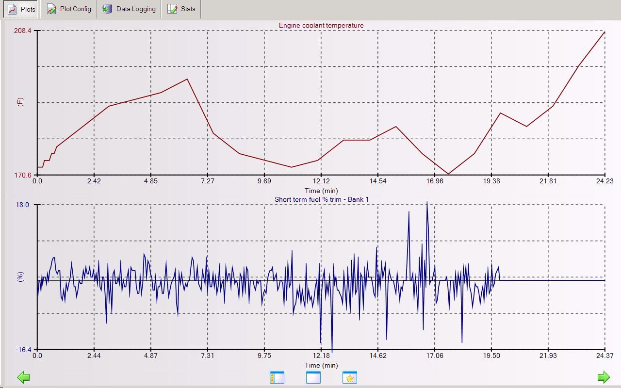Click the Time (min) label under fuel trim plot

[x=321, y=365]
